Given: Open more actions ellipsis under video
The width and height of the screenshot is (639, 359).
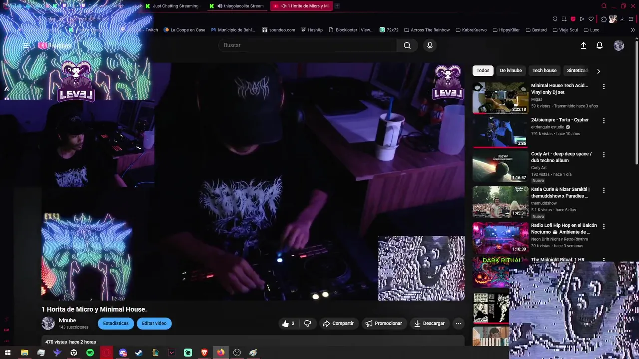Looking at the screenshot, I should point(458,323).
